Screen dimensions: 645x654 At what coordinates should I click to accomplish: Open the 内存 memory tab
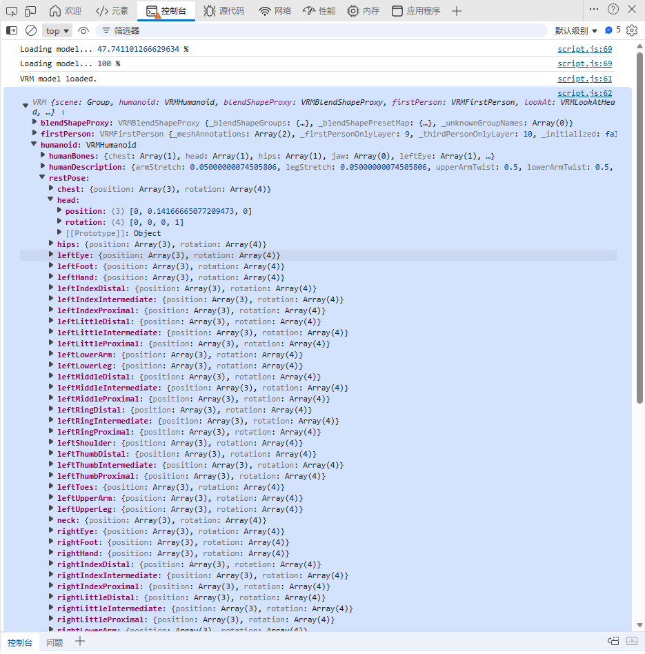coord(364,11)
